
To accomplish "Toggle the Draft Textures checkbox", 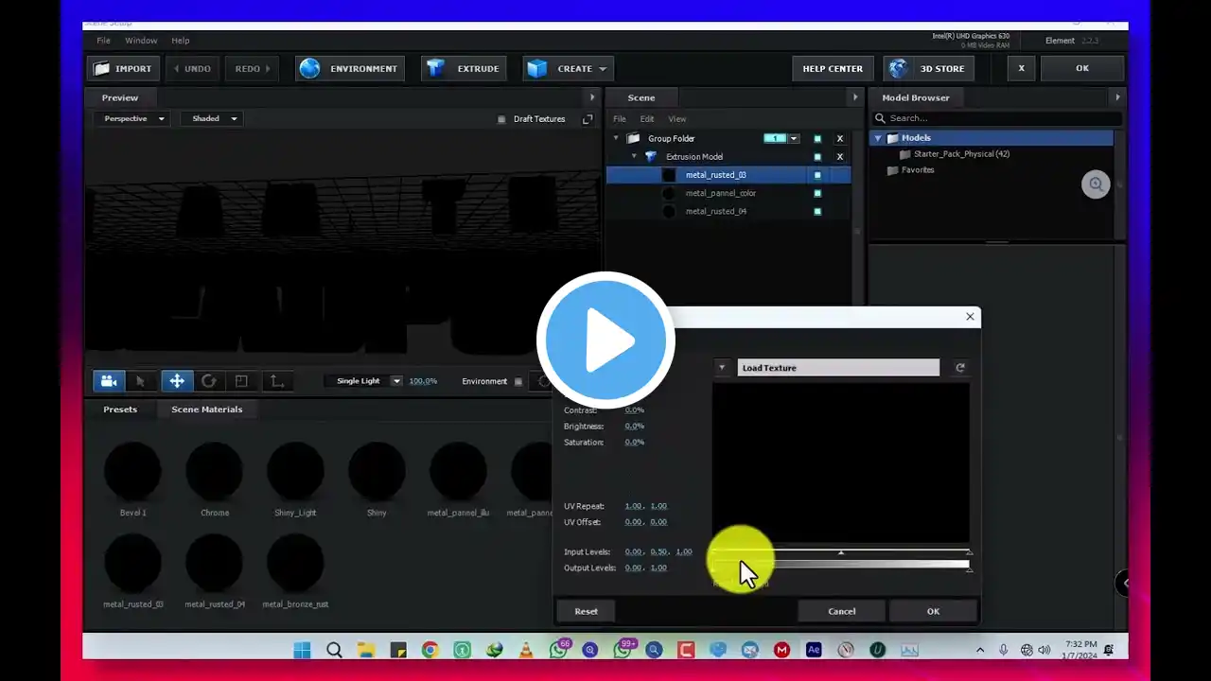I will pos(501,119).
